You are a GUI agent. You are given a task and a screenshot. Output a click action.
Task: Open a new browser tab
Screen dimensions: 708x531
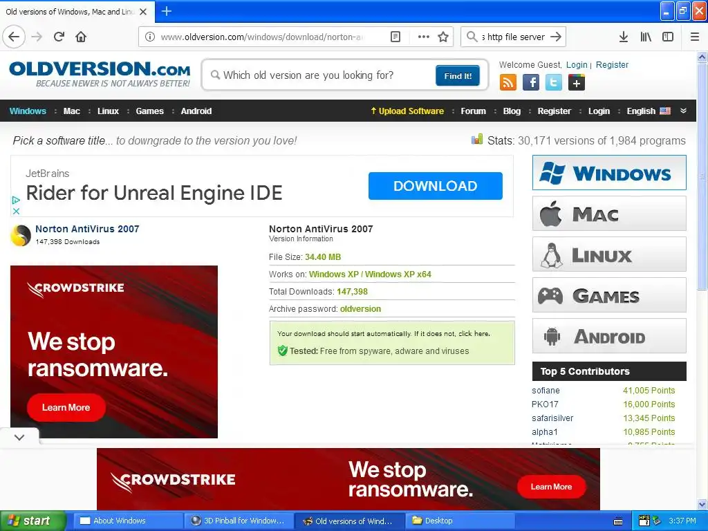coord(167,11)
